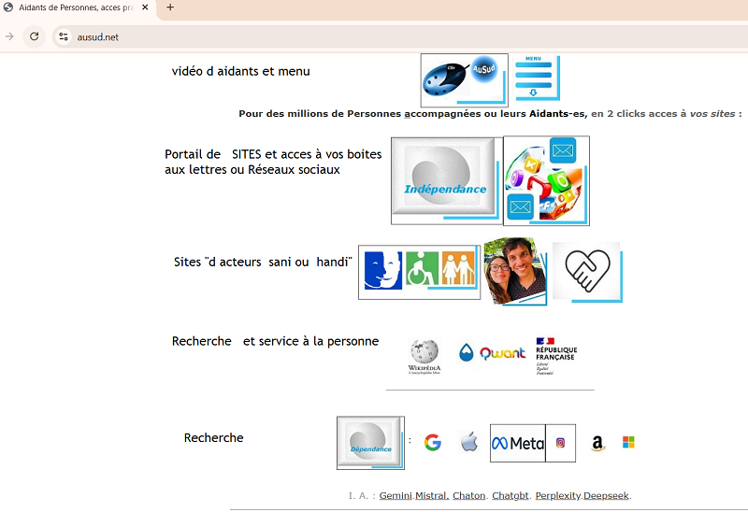Open the Gemini AI link
748x512 pixels.
395,495
